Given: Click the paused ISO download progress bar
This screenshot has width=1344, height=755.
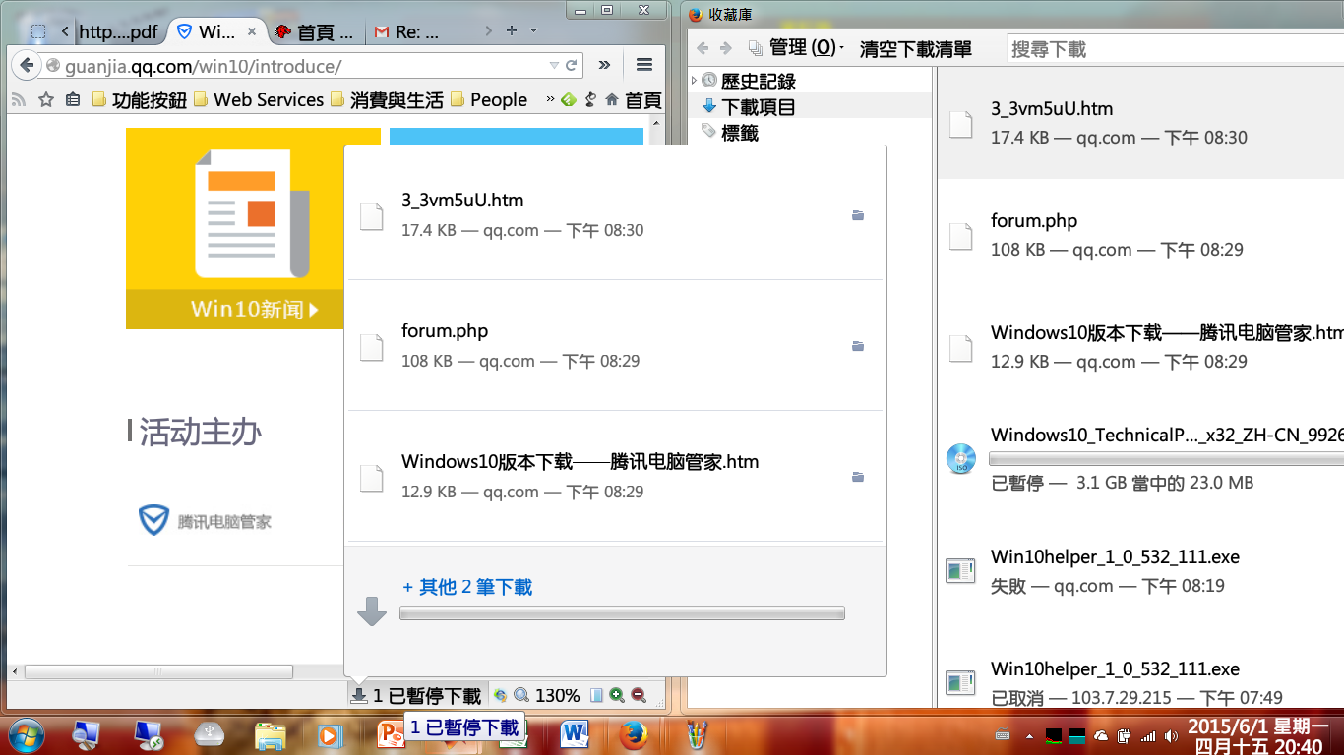Looking at the screenshot, I should [x=1161, y=459].
